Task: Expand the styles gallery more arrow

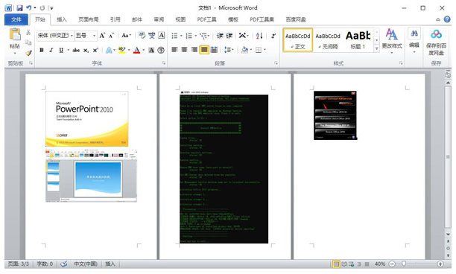Action: click(376, 48)
